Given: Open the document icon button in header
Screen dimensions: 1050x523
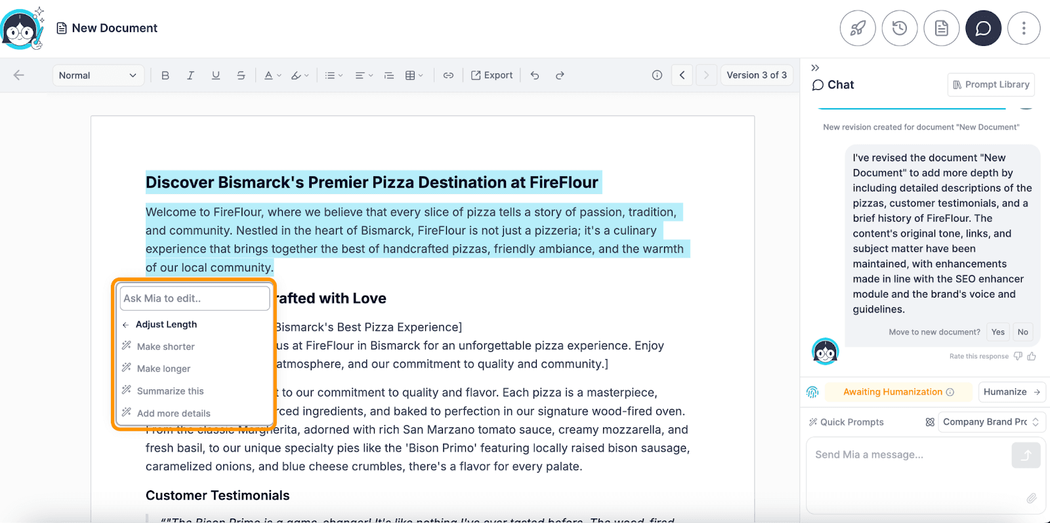Looking at the screenshot, I should (x=942, y=28).
